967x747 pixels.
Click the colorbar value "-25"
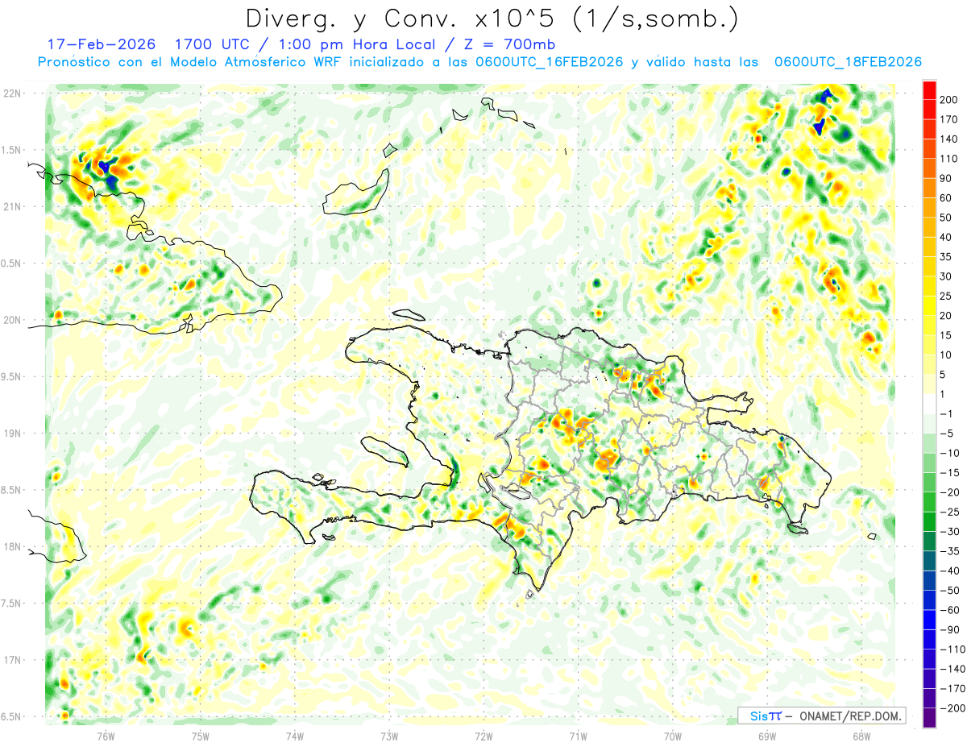point(948,512)
